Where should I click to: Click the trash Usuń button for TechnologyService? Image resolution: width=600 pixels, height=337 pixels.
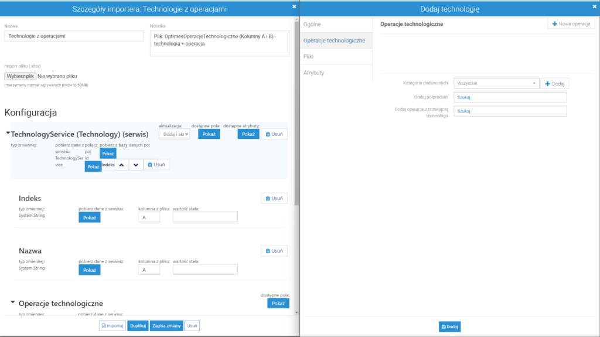pos(274,134)
